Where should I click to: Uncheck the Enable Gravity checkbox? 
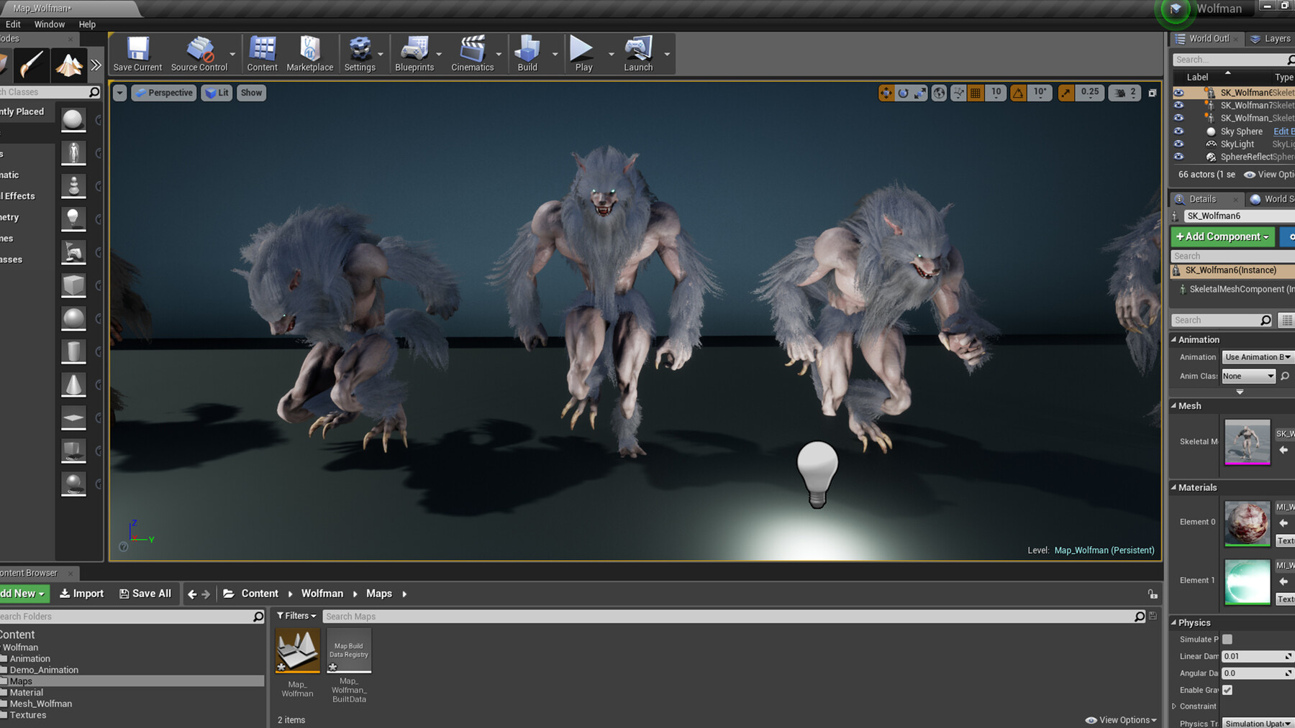pyautogui.click(x=1227, y=690)
